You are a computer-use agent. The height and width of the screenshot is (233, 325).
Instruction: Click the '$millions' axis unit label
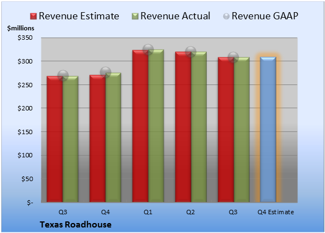point(21,28)
